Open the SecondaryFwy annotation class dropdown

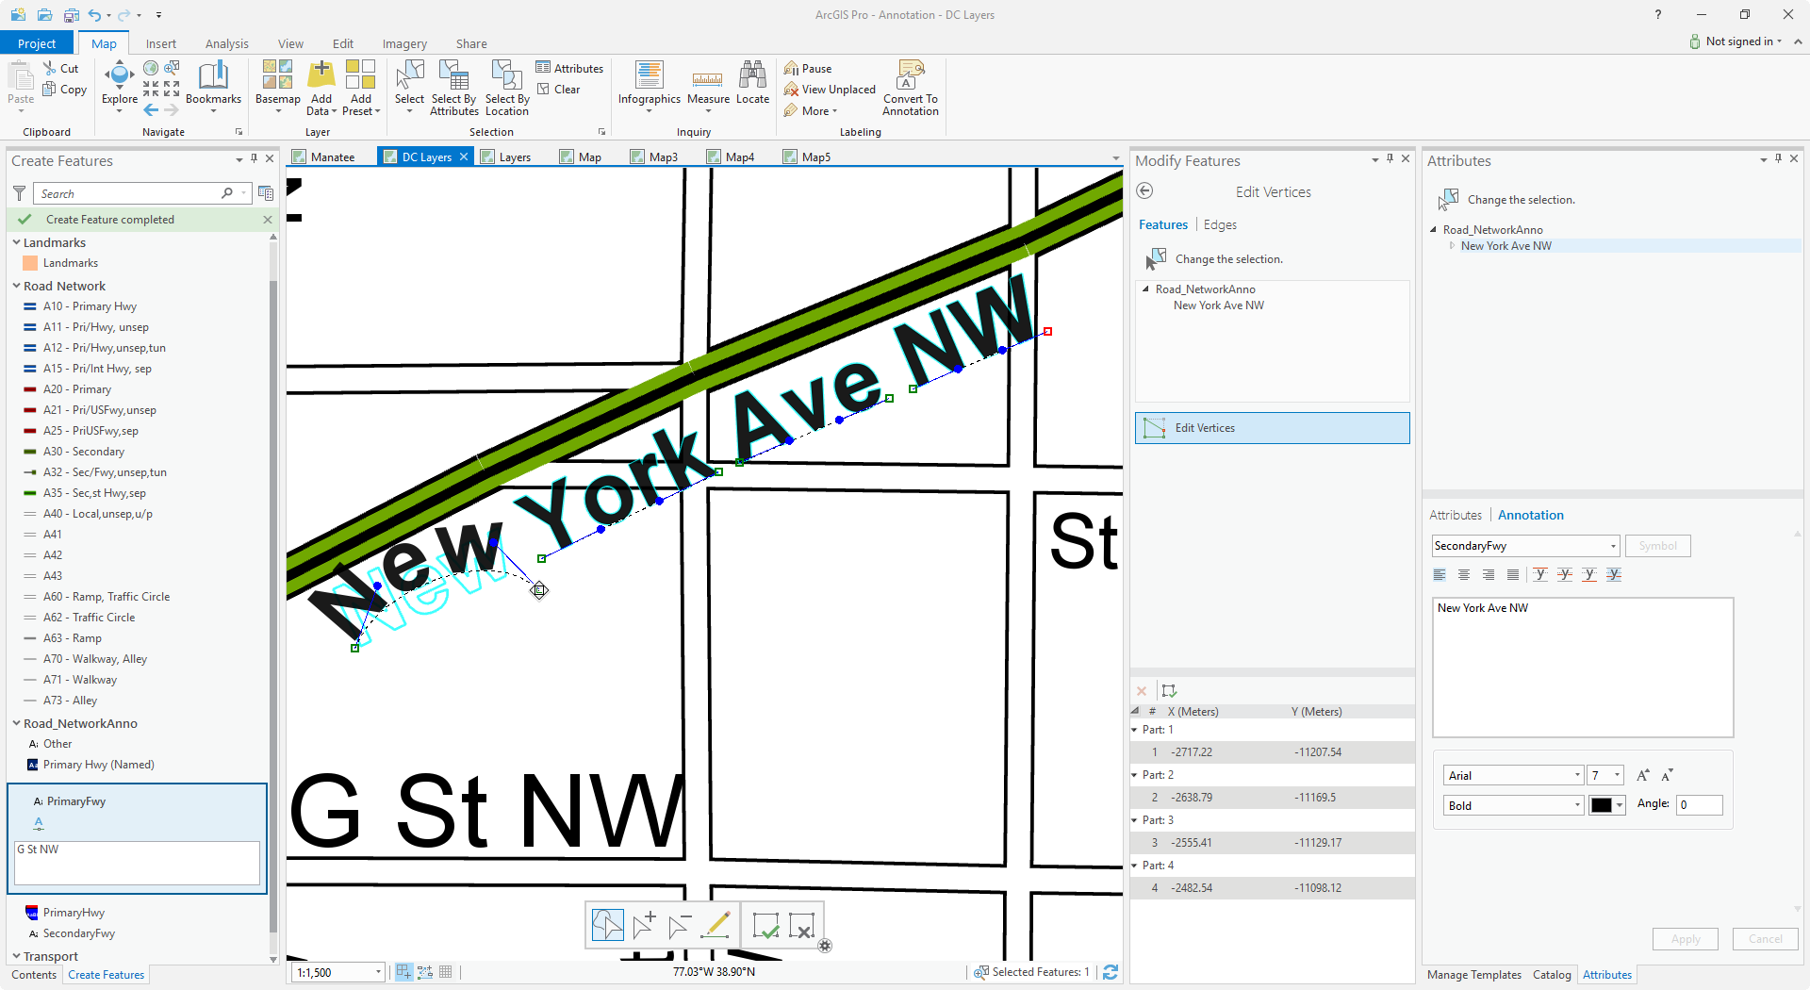[1613, 546]
